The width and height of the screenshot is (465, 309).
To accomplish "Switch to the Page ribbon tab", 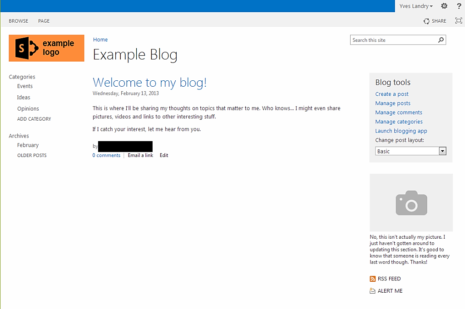I will coord(44,21).
